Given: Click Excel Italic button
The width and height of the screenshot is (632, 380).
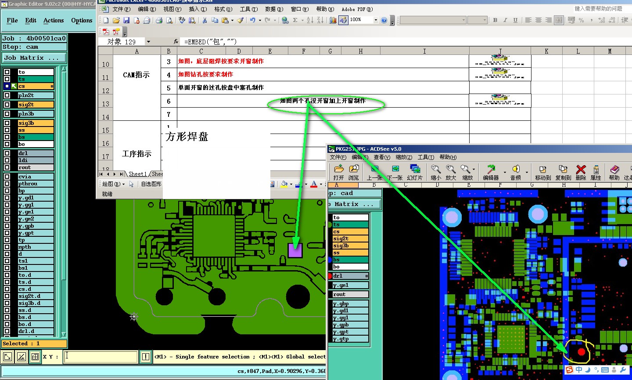Looking at the screenshot, I should click(x=505, y=20).
